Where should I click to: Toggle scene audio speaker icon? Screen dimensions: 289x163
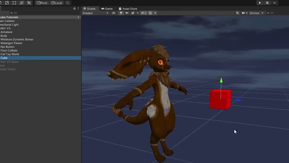point(127,13)
